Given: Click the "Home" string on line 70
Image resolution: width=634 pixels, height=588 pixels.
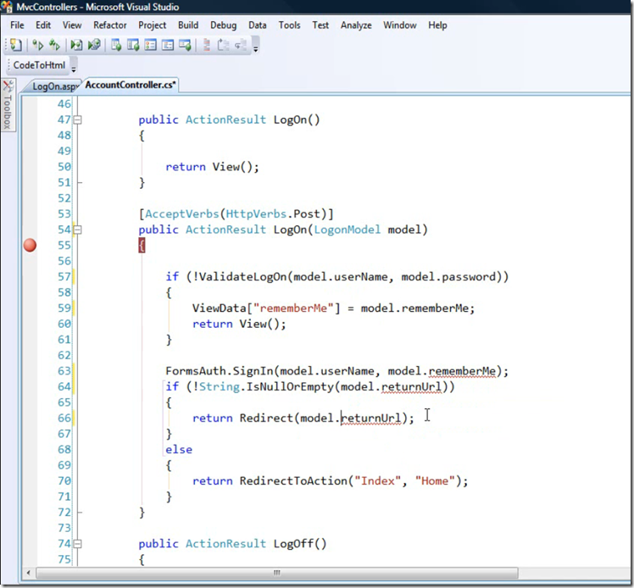Looking at the screenshot, I should [x=435, y=481].
